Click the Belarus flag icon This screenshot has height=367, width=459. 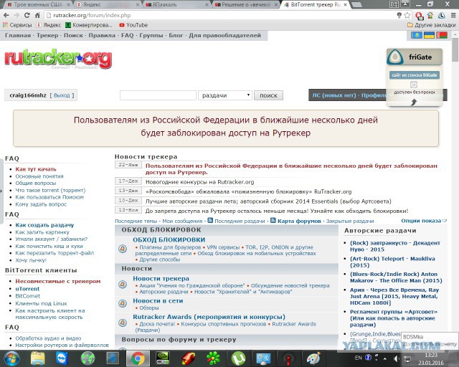coord(442,35)
